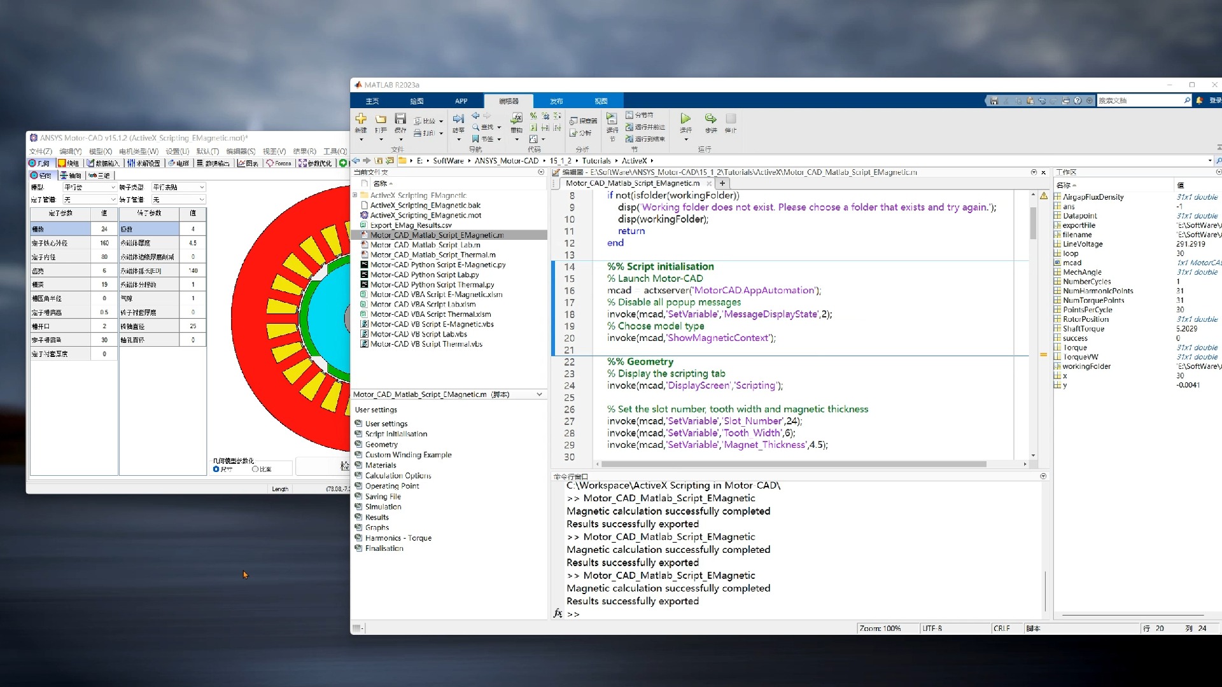Close the Motor_CAD_Matlab_Script_EMagnetic.m editor tab
This screenshot has height=687, width=1222.
(x=709, y=183)
